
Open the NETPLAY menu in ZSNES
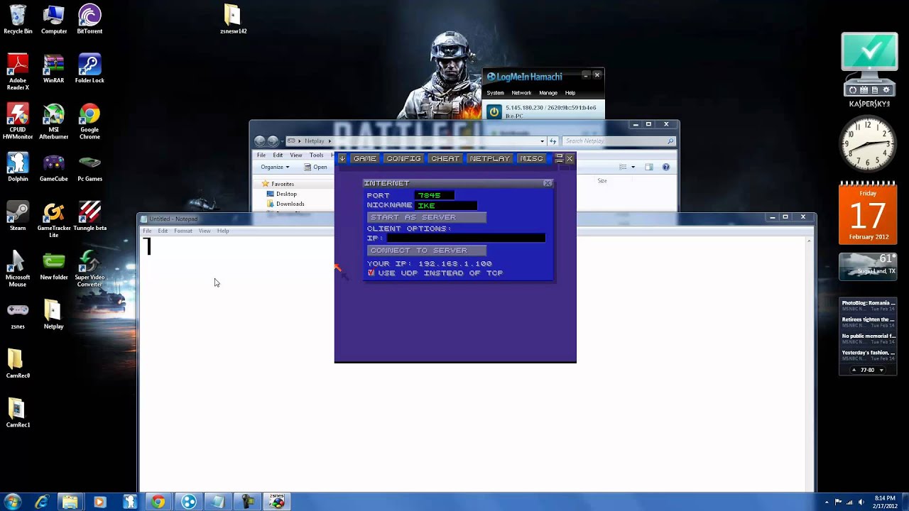[x=489, y=158]
